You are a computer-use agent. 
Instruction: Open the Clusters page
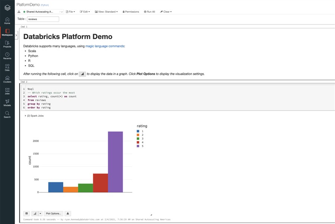pyautogui.click(x=7, y=79)
